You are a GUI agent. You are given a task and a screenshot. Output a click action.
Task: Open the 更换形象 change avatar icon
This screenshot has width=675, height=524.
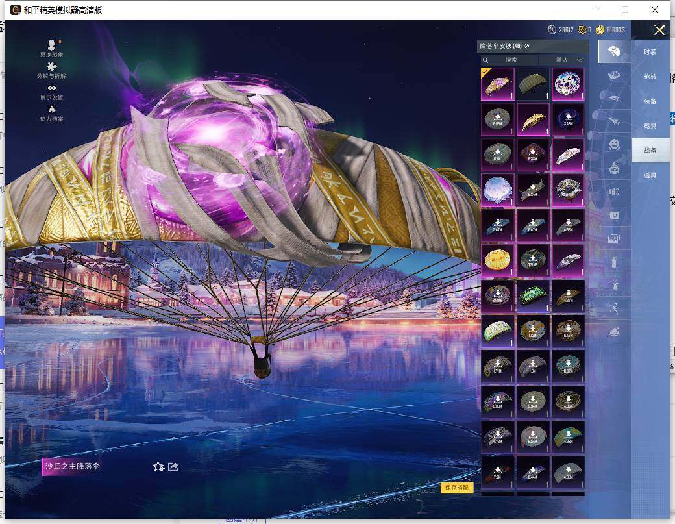[x=52, y=45]
